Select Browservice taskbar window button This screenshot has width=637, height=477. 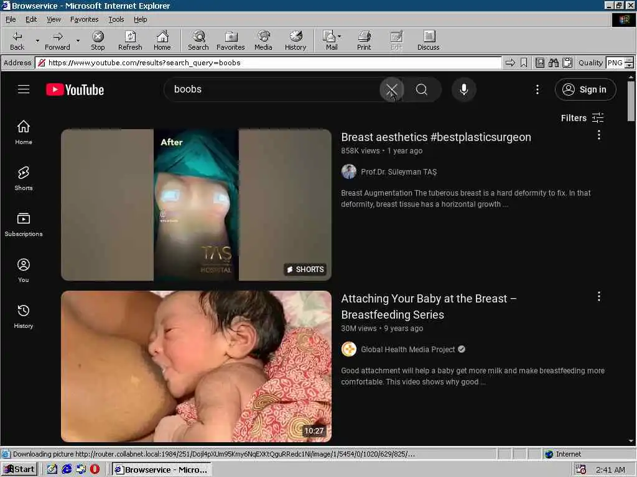click(162, 470)
